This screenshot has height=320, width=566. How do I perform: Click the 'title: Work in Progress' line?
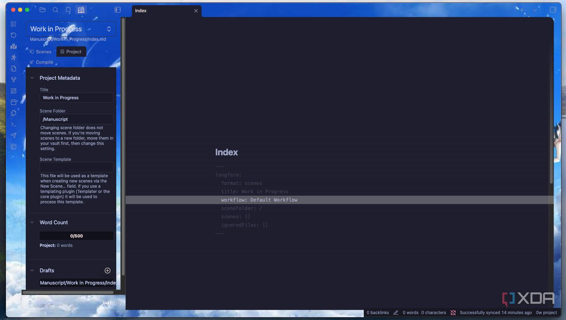[254, 192]
